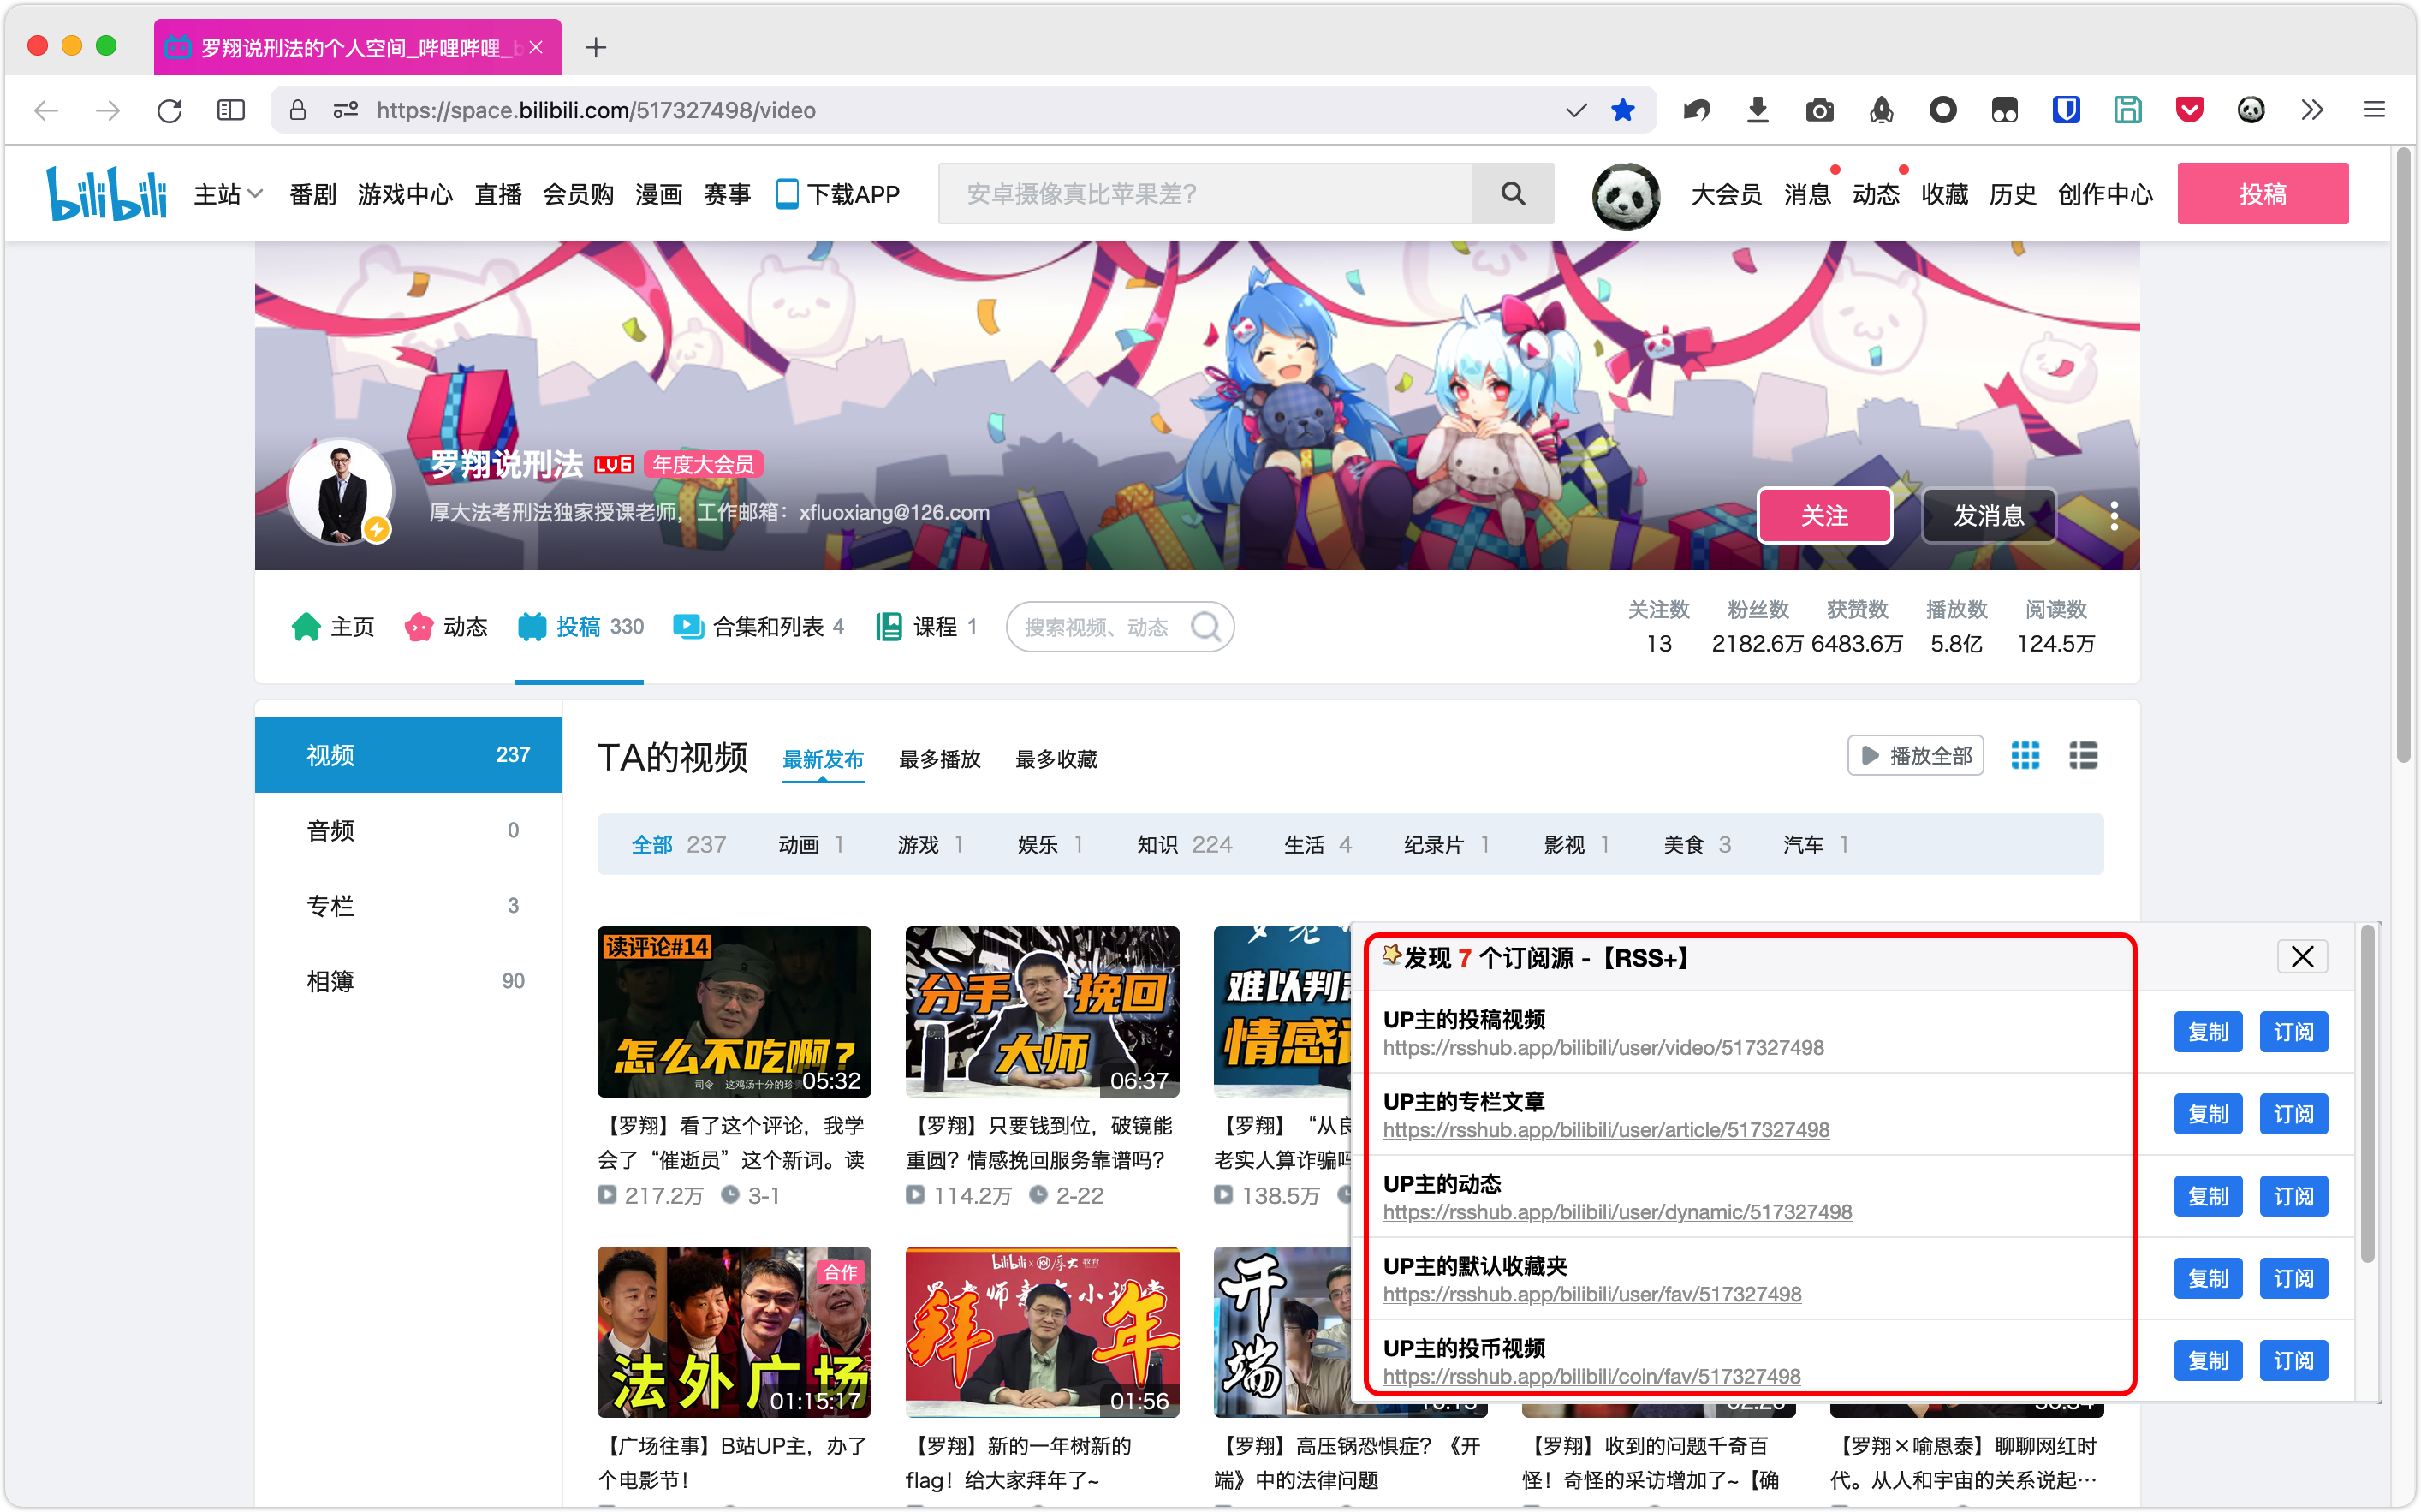
Task: Open the UP主的动态 RSS feed link
Action: (x=1616, y=1212)
